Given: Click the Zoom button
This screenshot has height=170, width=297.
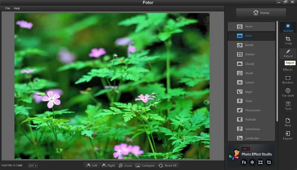Looking at the screenshot, I should 125,165.
